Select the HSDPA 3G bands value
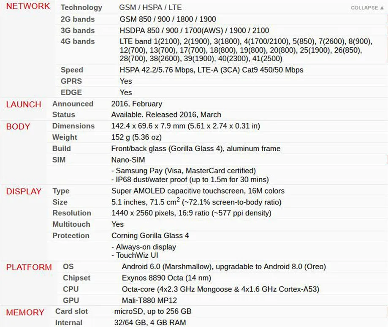 point(194,30)
